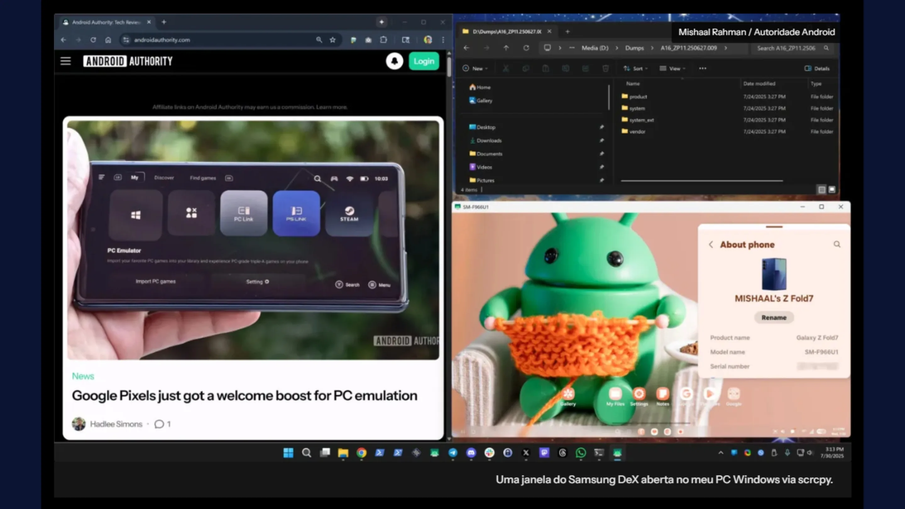Click the News category label

click(x=83, y=376)
